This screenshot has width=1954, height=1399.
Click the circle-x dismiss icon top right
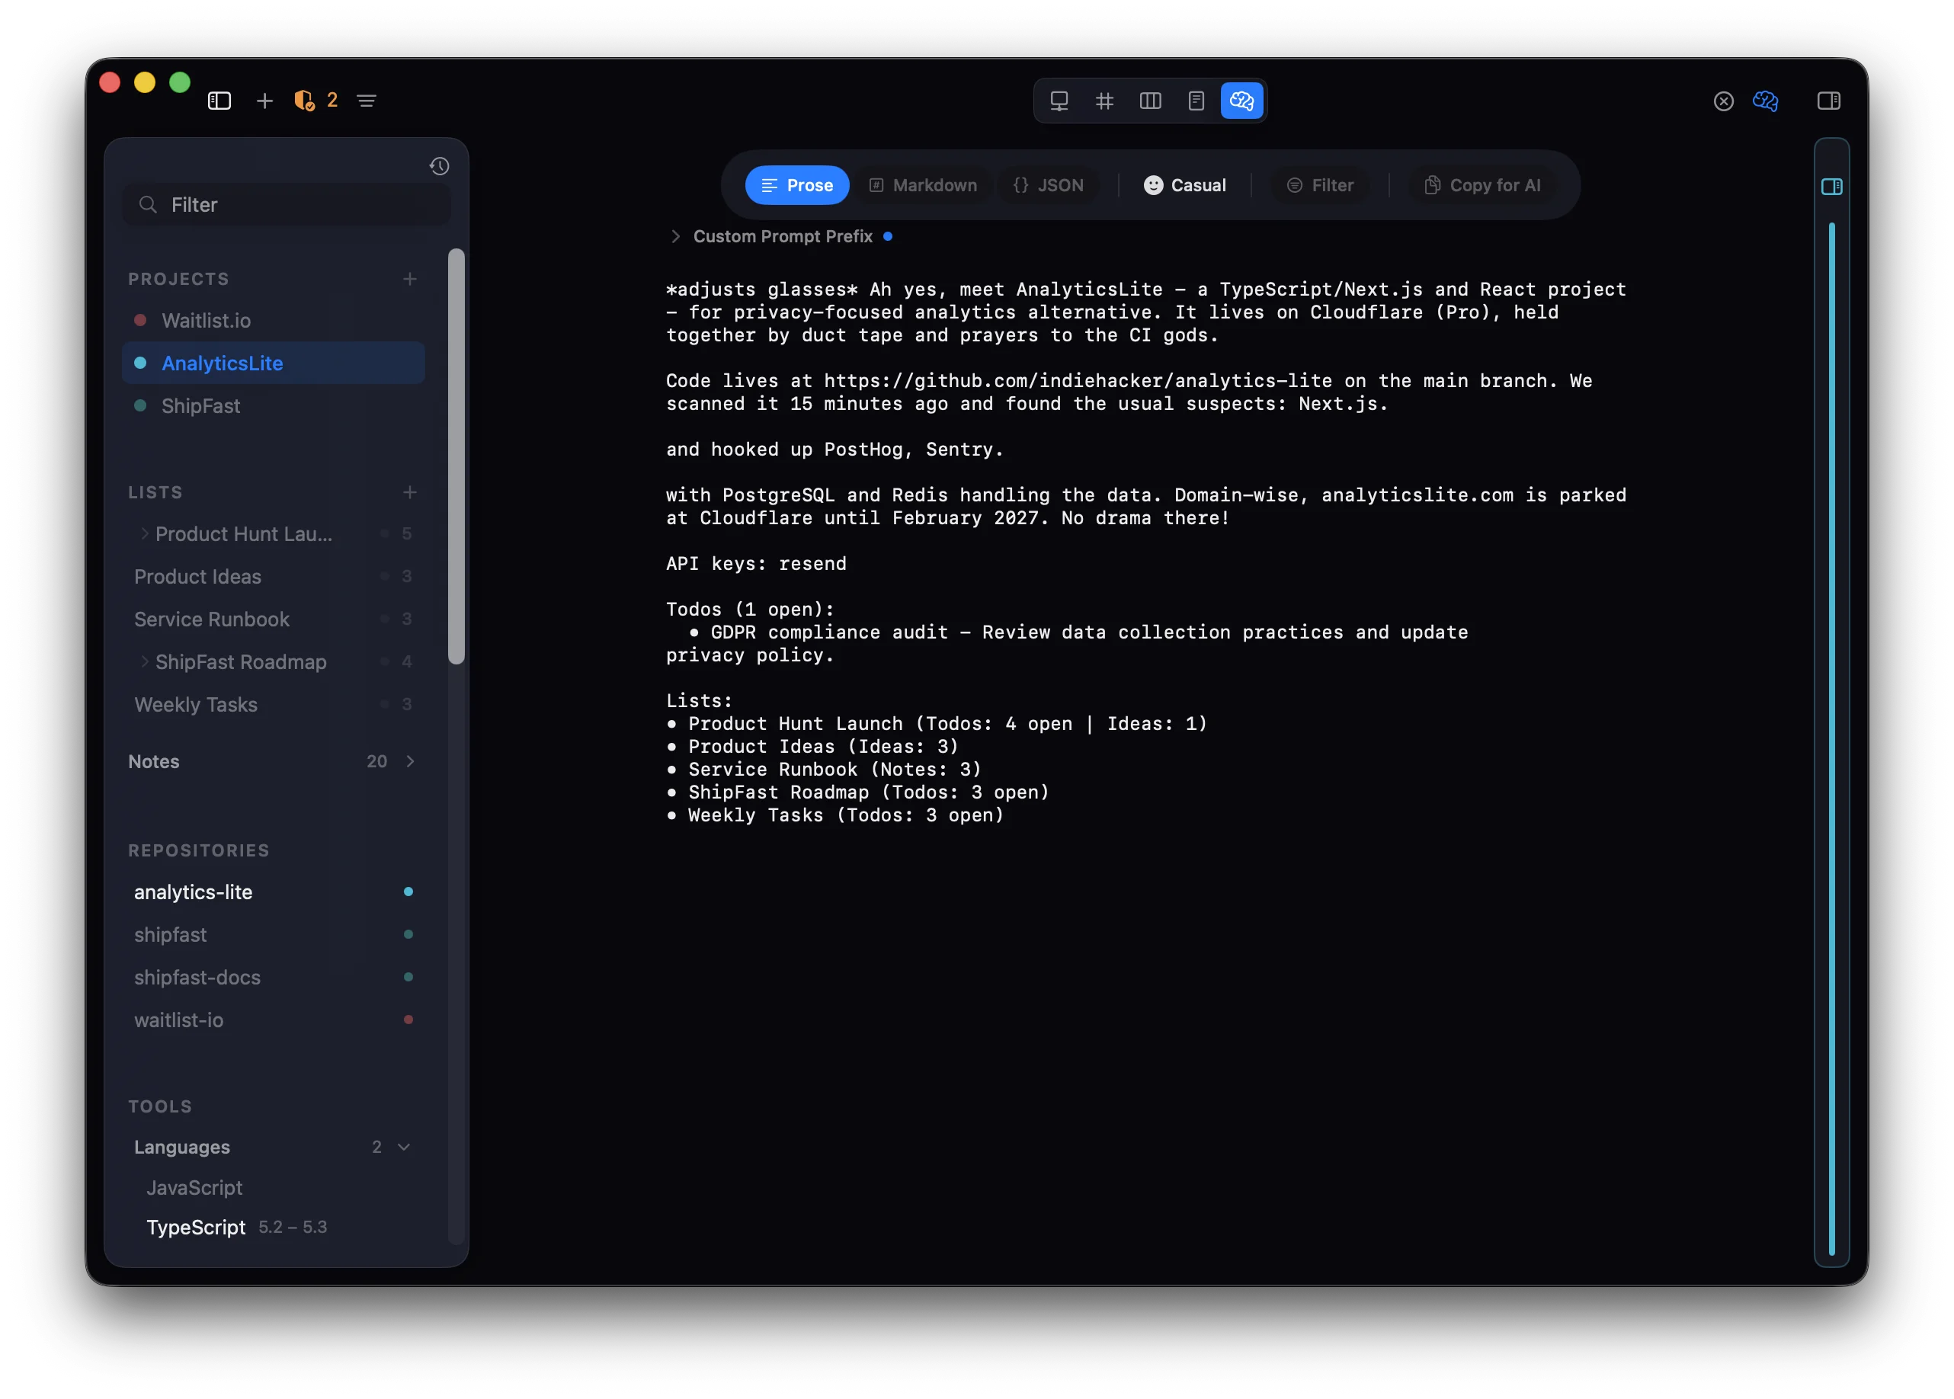(x=1724, y=101)
